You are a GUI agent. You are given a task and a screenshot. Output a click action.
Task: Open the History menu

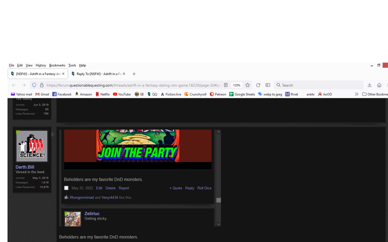41,65
